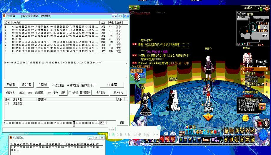Image resolution: width=271 pixels, height=155 pixels.
Task: Click last golden skill icon in lower skill row
Action: tap(253, 139)
